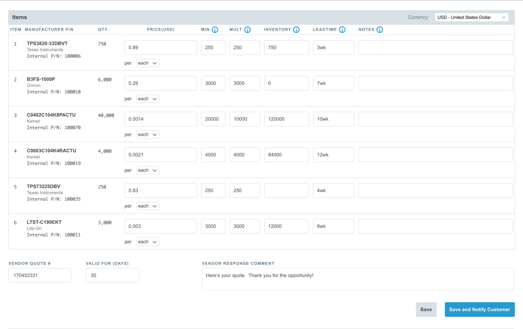Open the Currency selection dropdown
The height and width of the screenshot is (329, 523).
[471, 17]
